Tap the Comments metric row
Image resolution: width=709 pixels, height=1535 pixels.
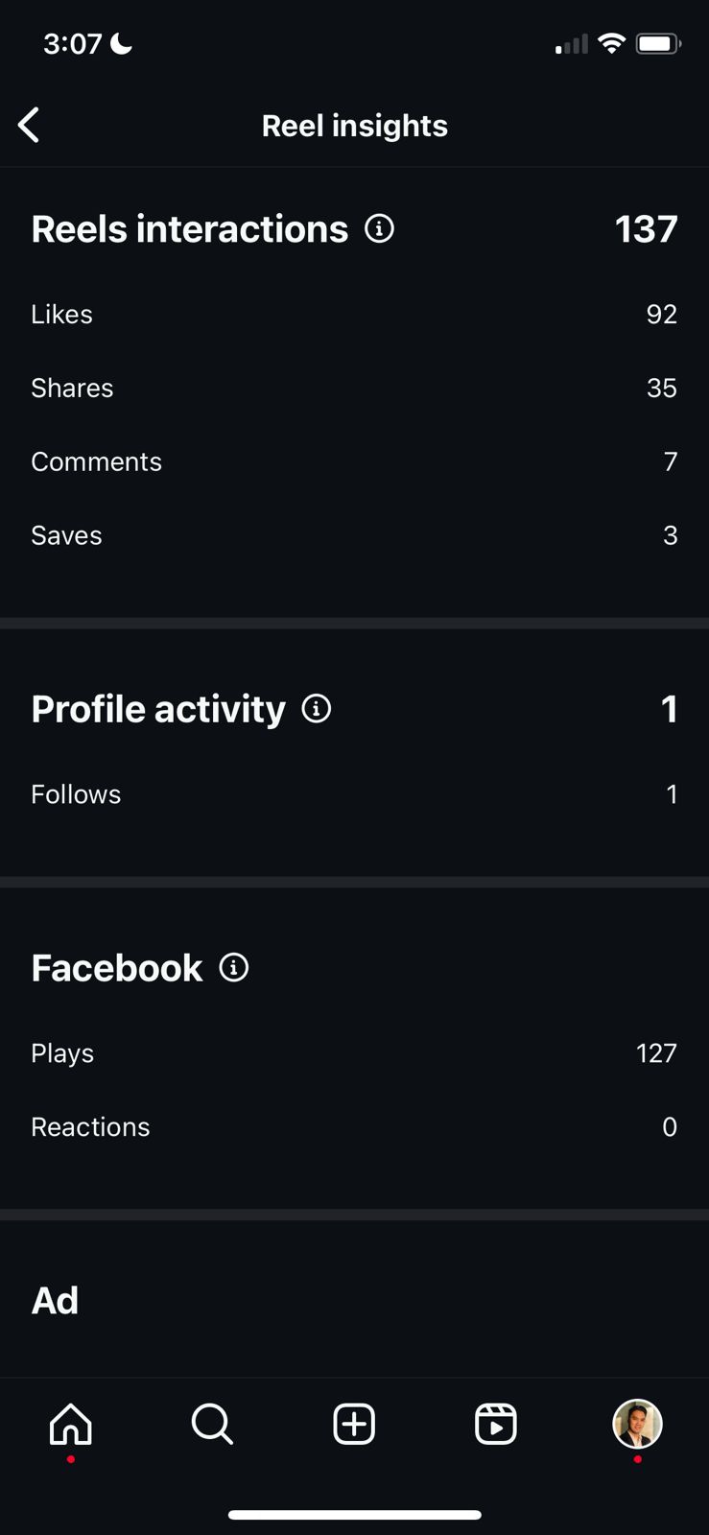[354, 461]
